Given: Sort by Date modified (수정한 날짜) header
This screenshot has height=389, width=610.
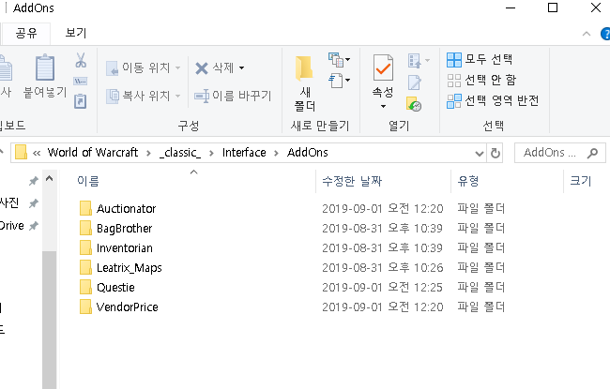Looking at the screenshot, I should point(352,181).
